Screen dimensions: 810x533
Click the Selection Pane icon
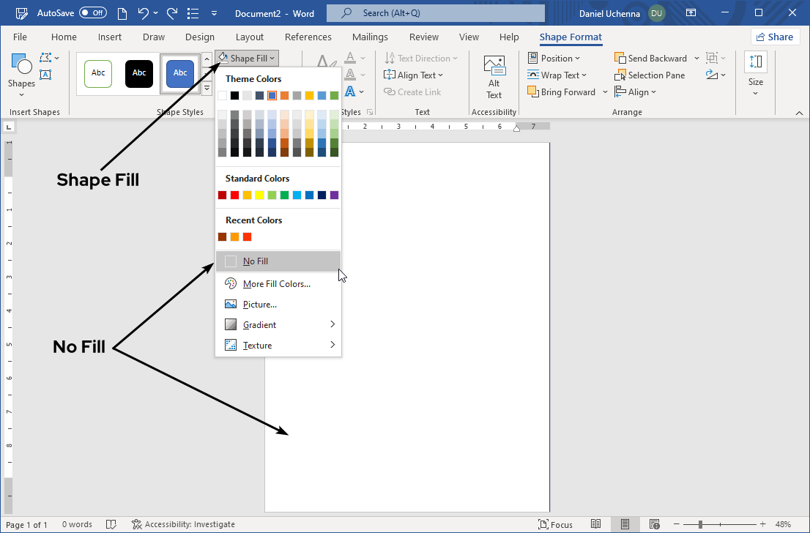[x=620, y=75]
